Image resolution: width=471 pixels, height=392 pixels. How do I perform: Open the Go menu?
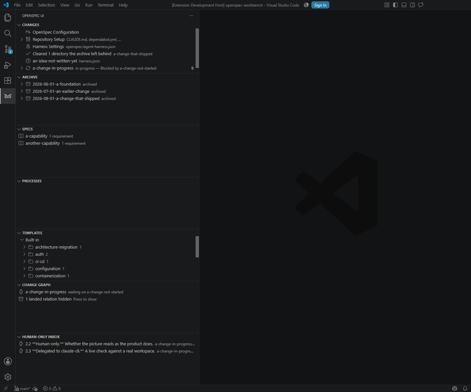coord(77,5)
